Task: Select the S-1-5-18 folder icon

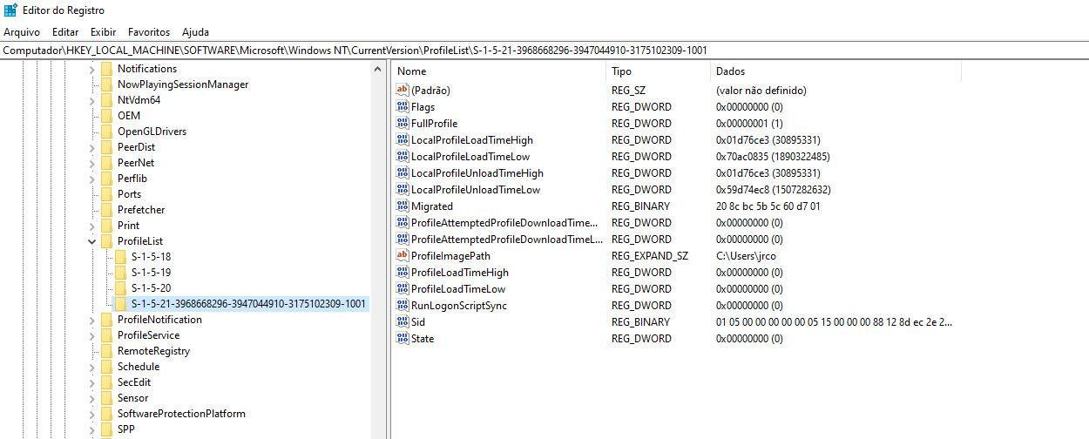Action: tap(120, 257)
